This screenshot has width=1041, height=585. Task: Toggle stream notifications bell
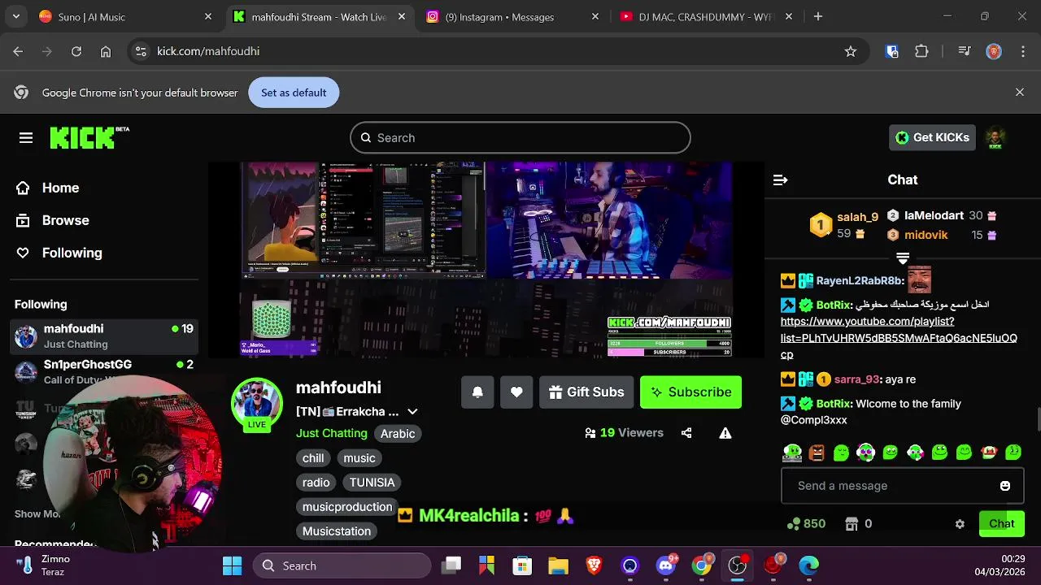click(477, 392)
